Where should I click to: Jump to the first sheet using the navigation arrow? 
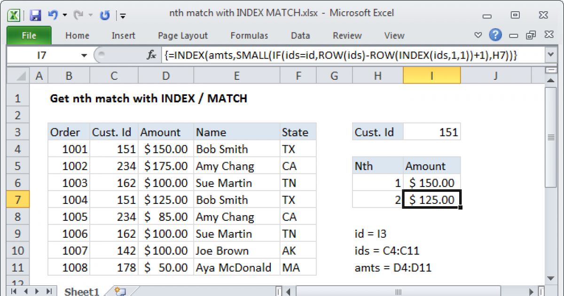pyautogui.click(x=13, y=291)
